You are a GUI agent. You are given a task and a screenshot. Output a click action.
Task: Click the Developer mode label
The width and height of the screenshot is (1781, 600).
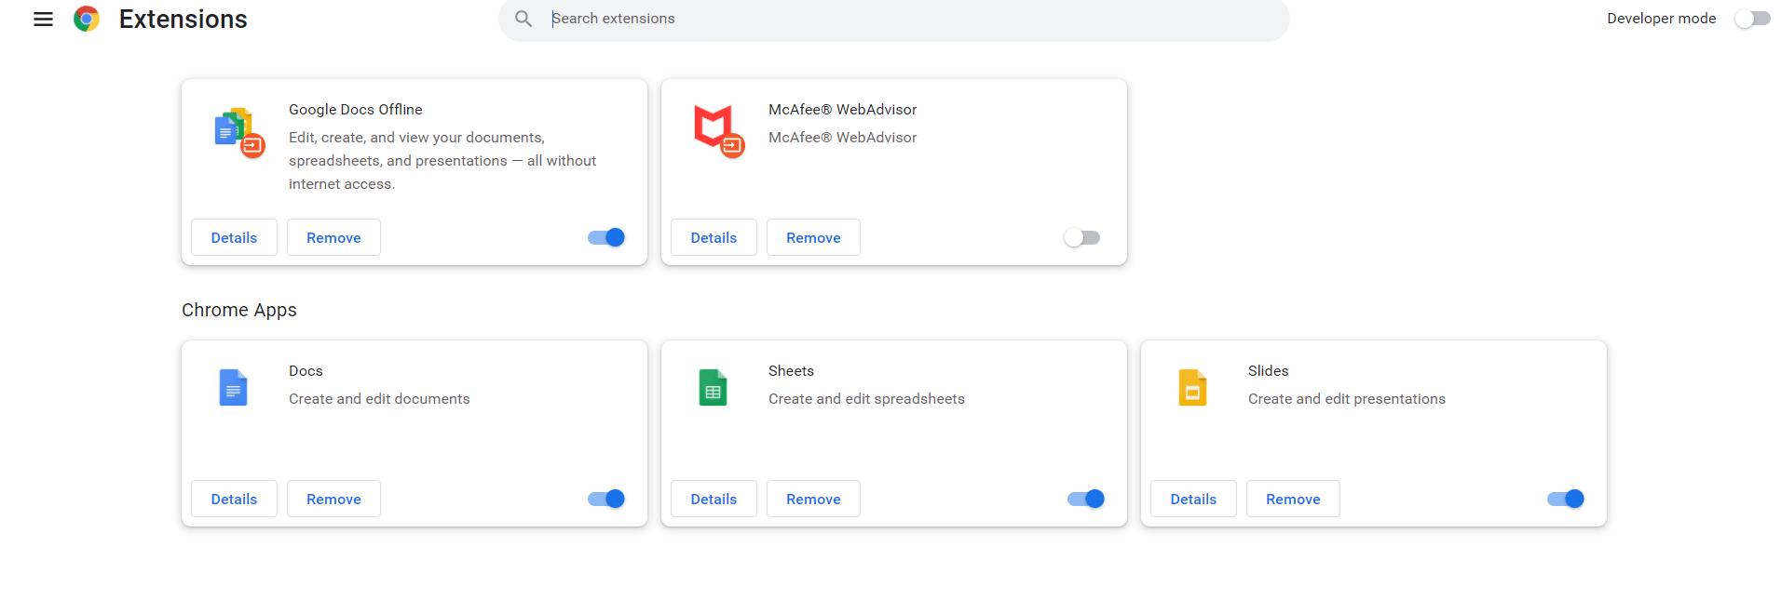point(1662,19)
